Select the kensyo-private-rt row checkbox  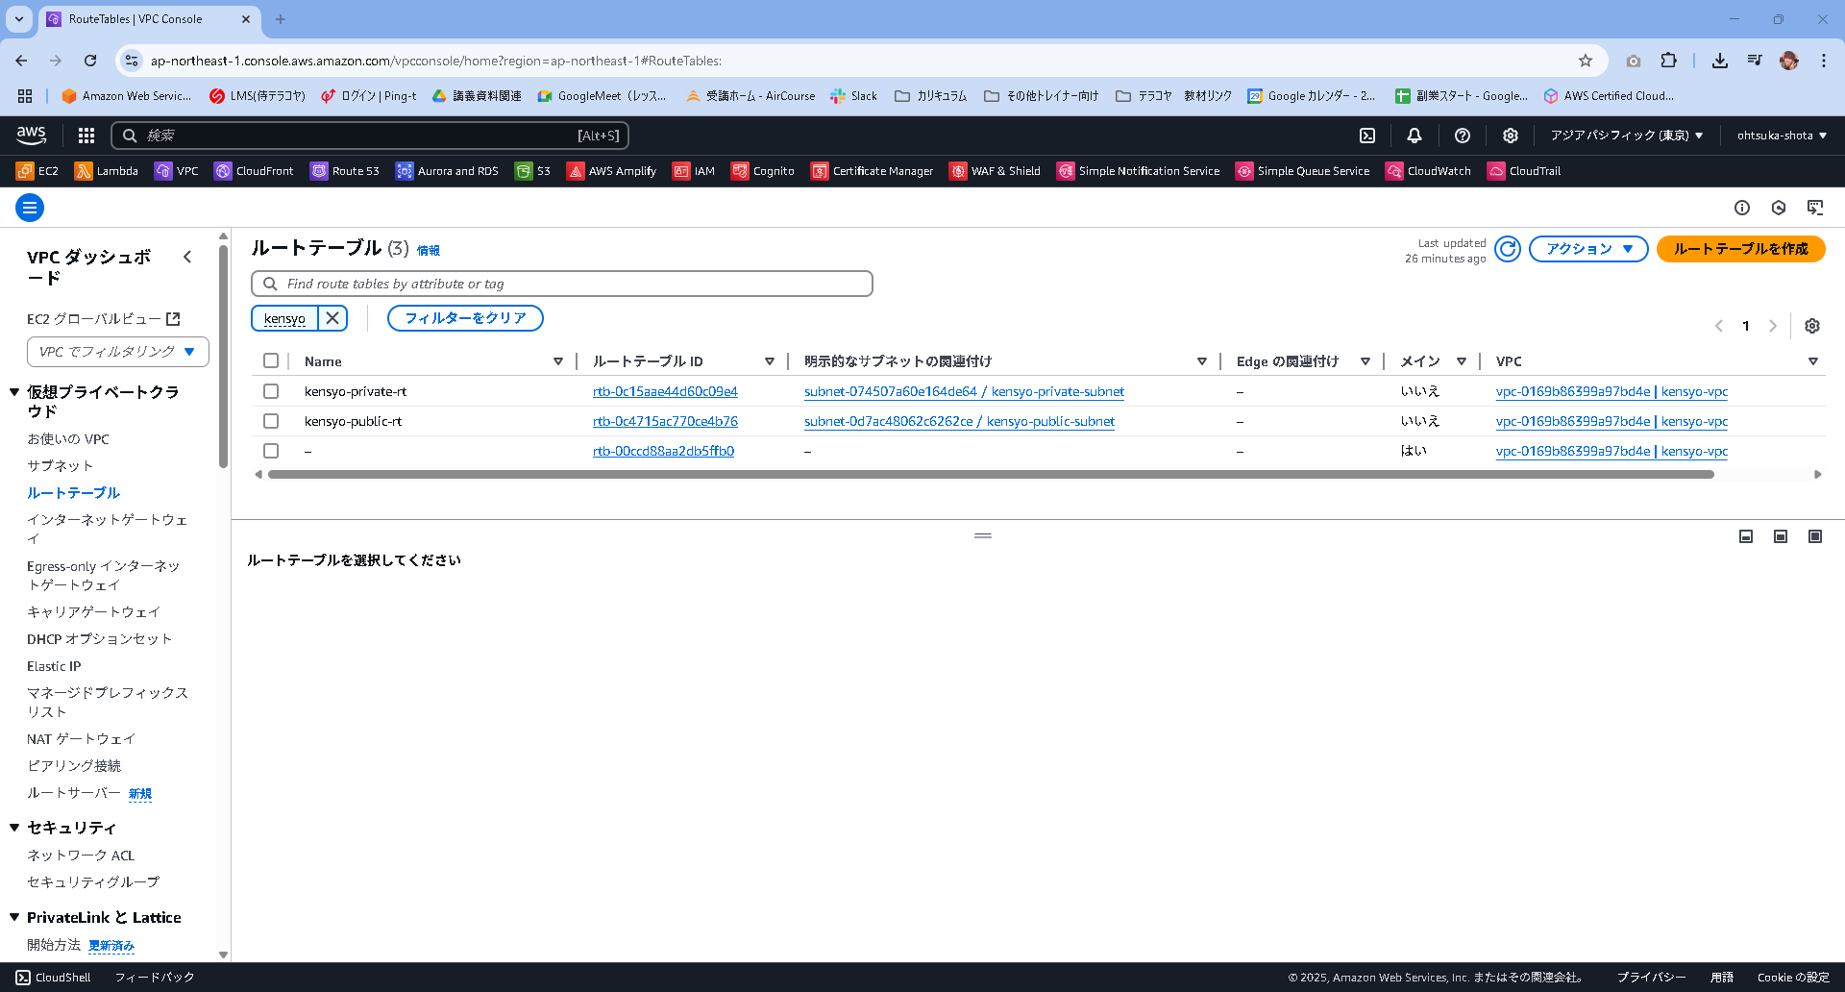click(271, 391)
